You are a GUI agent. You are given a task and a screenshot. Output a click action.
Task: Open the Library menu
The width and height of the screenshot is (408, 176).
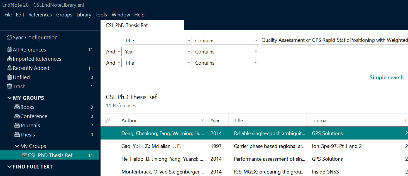(84, 15)
